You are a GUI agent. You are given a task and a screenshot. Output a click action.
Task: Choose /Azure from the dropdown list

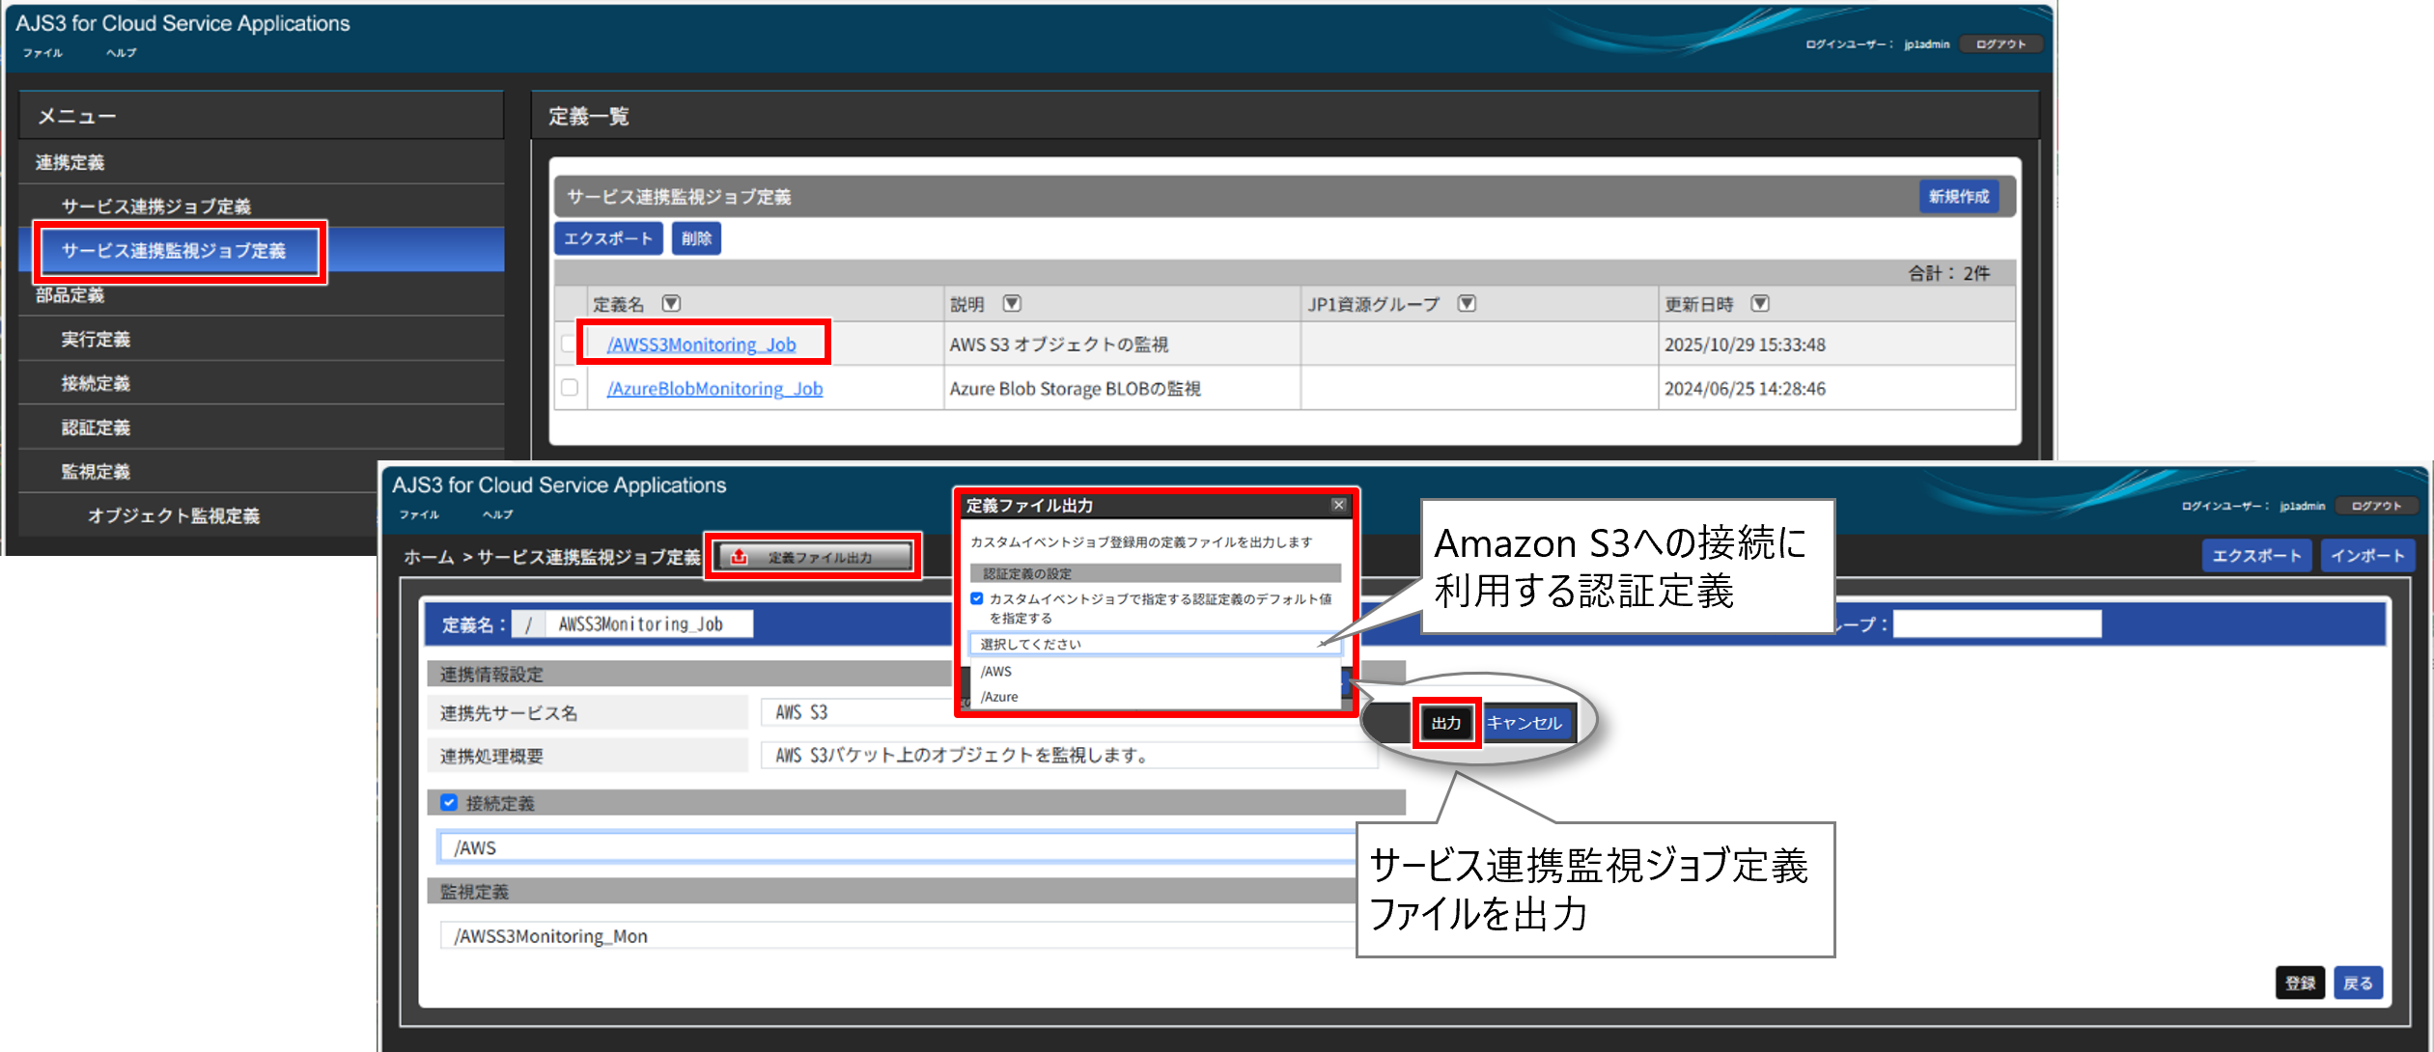(x=999, y=697)
